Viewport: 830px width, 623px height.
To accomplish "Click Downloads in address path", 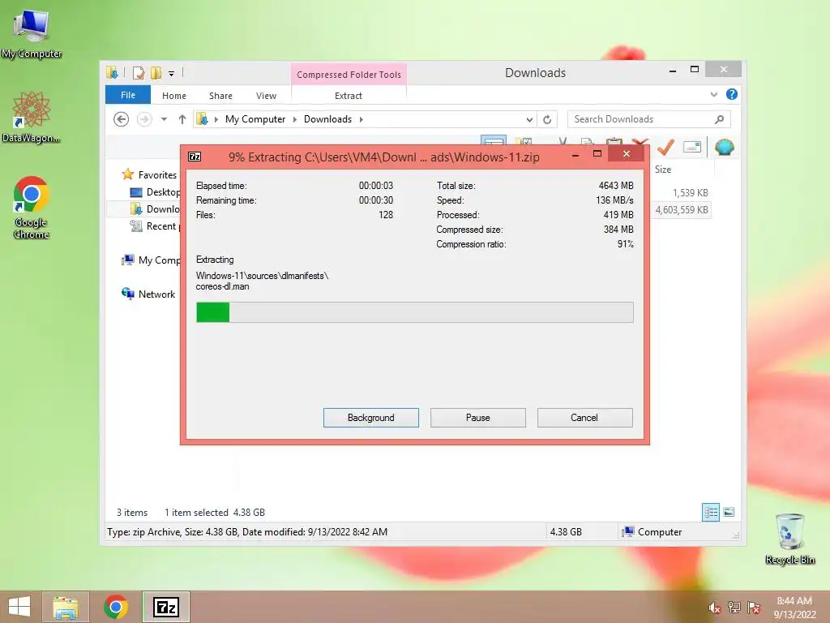I will 327,119.
